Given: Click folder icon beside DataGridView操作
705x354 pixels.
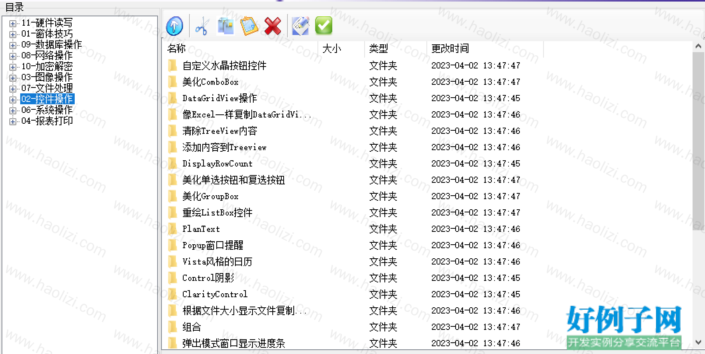Looking at the screenshot, I should (172, 98).
